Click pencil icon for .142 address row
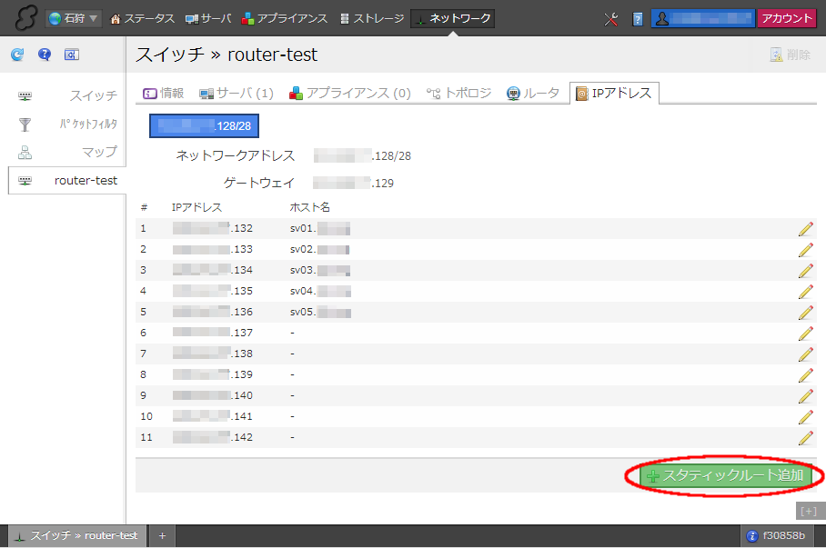826x548 pixels. pos(805,437)
